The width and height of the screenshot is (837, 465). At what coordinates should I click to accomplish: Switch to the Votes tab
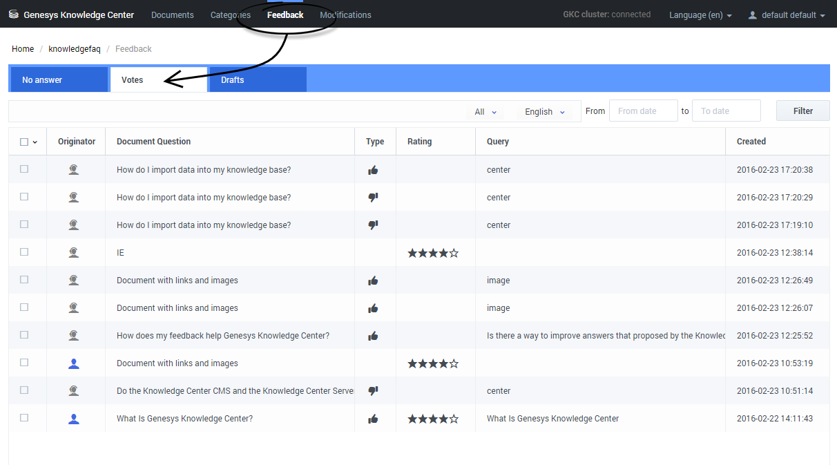click(x=159, y=79)
